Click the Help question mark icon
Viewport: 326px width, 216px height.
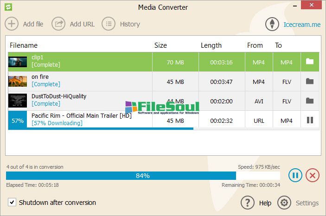(248, 203)
